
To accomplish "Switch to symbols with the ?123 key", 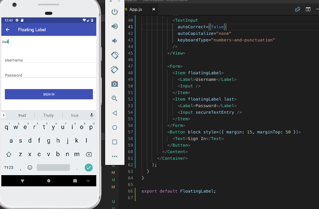I will [x=9, y=168].
